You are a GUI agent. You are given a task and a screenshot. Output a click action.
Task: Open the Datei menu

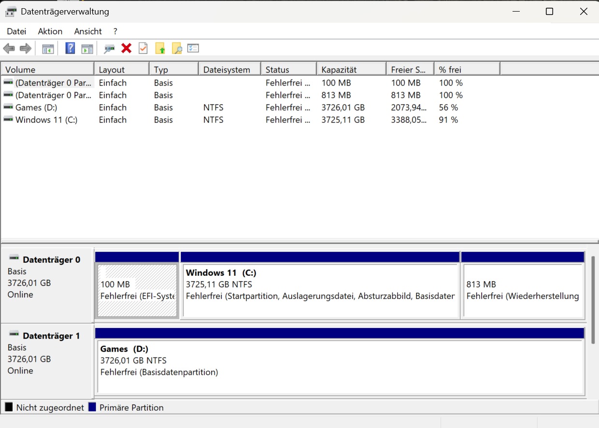(x=16, y=31)
